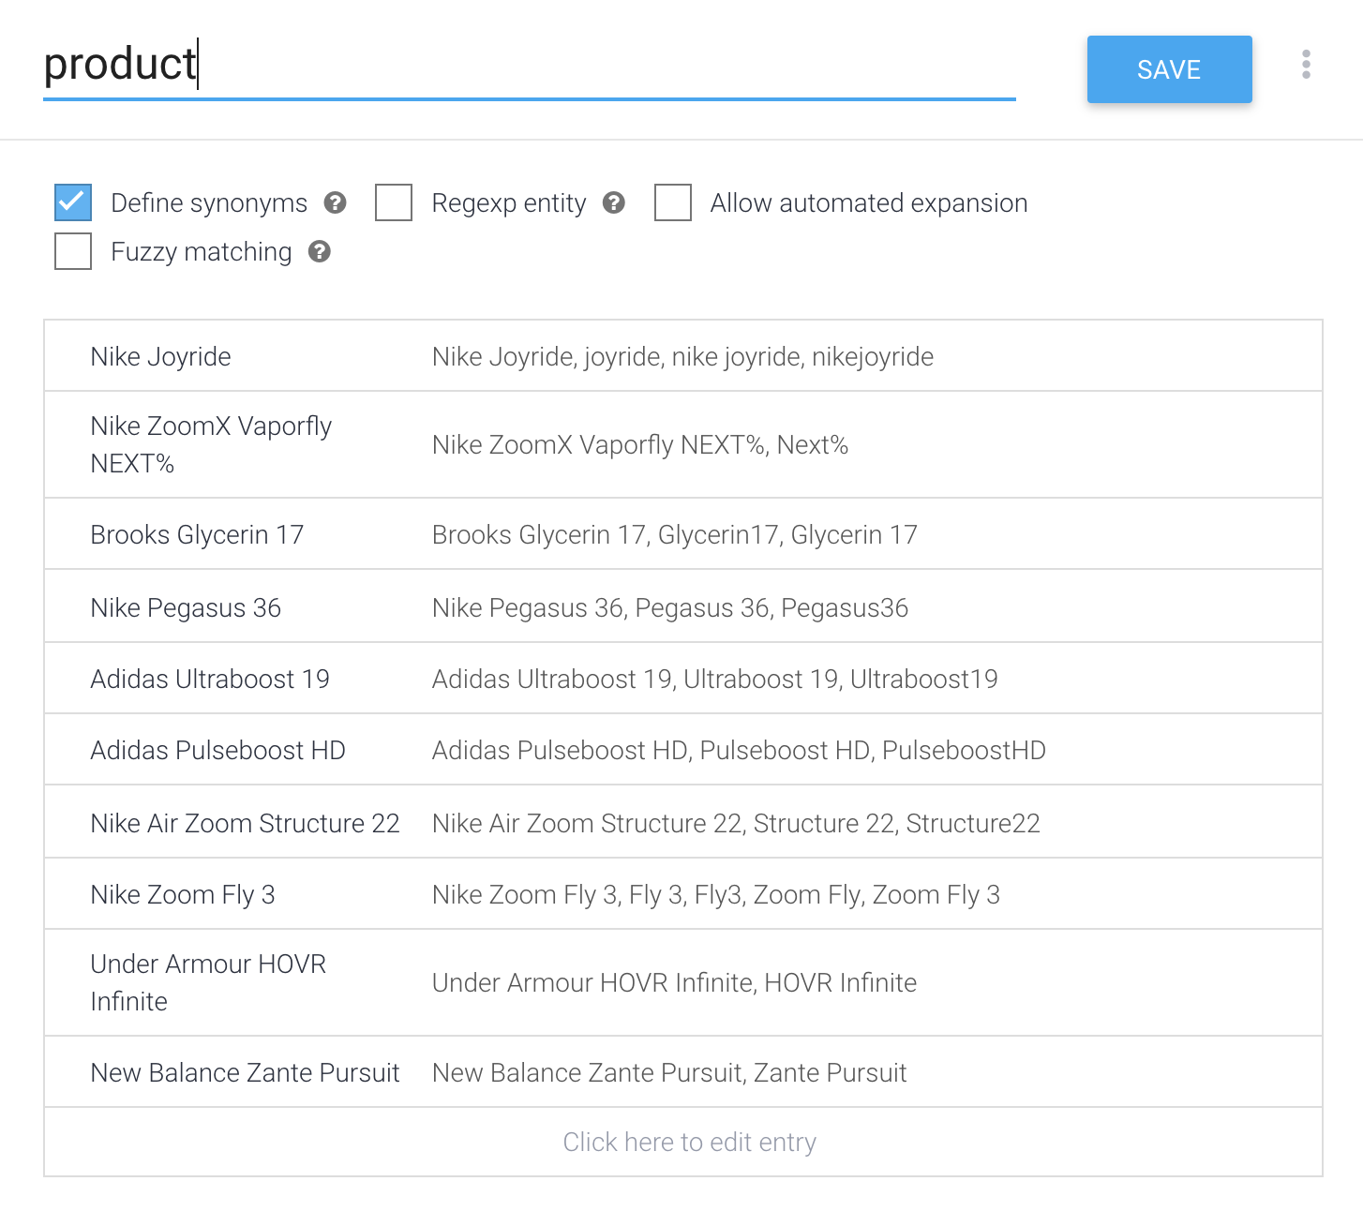Select the 'Nike Zoom Fly 3' reference value
Screen dimensions: 1363x1226
tap(183, 894)
